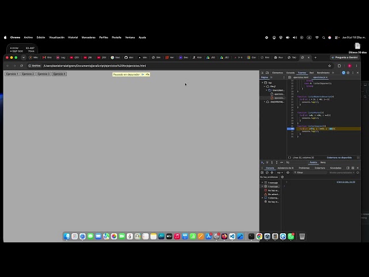The image size is (369, 277).
Task: Open the Historial menu in menu bar
Action: point(73,38)
